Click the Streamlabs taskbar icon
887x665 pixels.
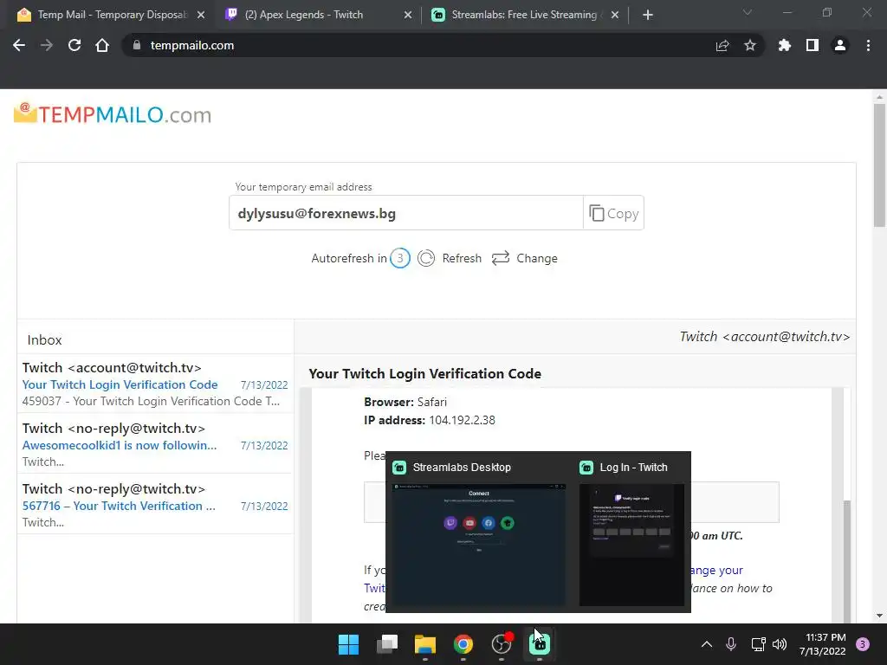[x=540, y=644]
